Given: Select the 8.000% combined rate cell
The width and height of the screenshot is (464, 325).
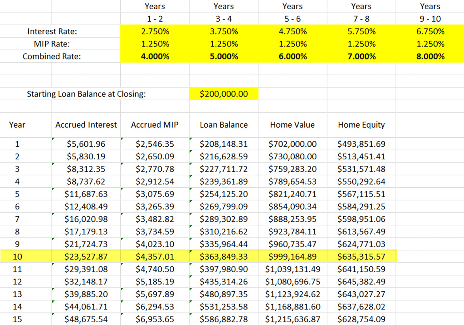Looking at the screenshot, I should click(x=430, y=56).
